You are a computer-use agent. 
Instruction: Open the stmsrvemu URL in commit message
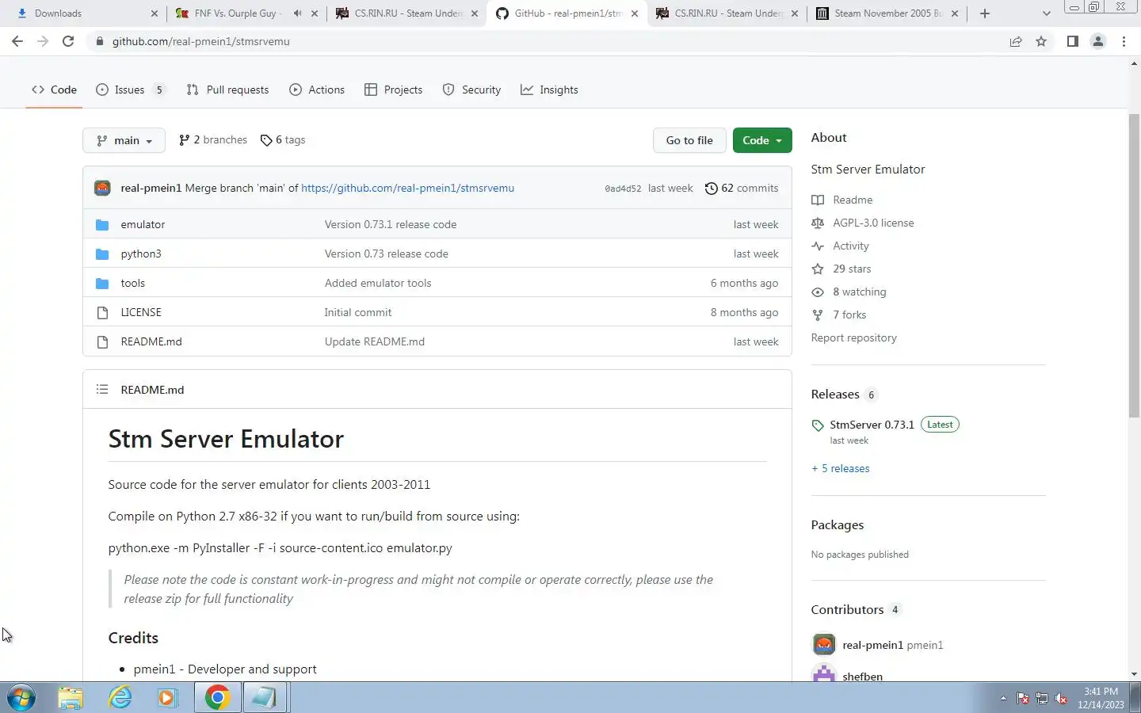coord(407,188)
